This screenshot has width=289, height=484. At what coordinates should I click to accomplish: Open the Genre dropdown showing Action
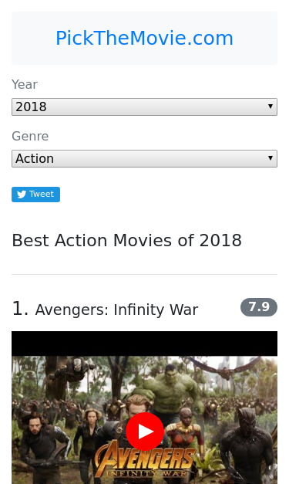click(x=144, y=159)
